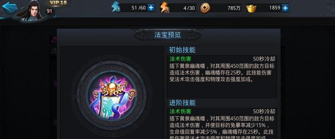Image resolution: width=335 pixels, height=139 pixels.
Task: Select the 初始技能 section header
Action: [182, 50]
